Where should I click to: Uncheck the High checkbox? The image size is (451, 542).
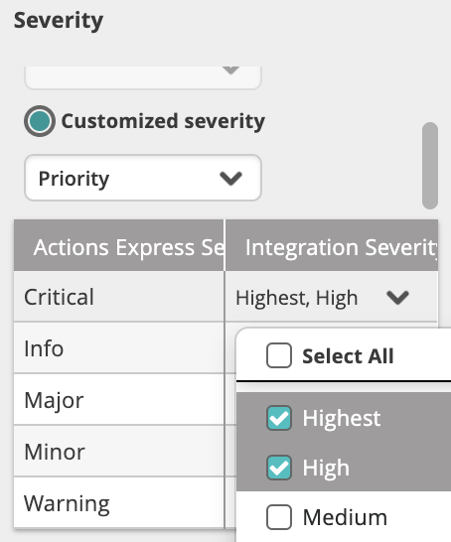tap(279, 468)
